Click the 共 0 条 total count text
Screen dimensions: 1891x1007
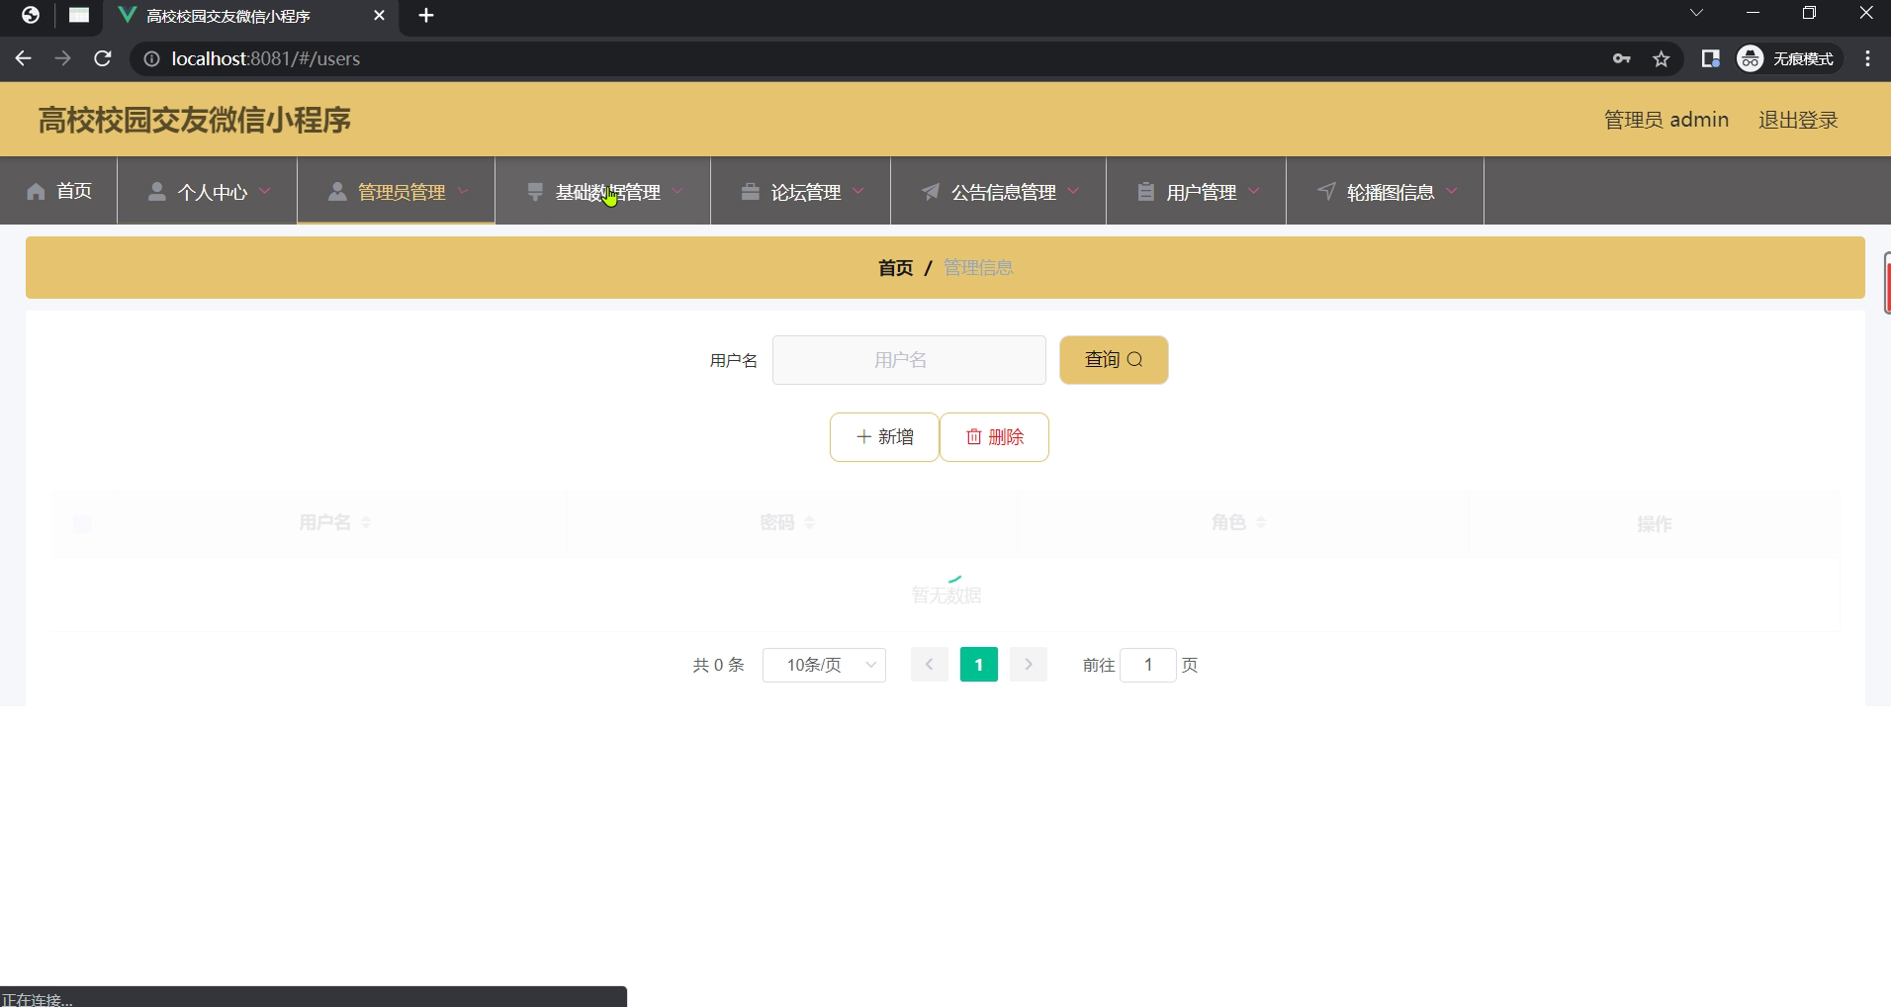(718, 665)
